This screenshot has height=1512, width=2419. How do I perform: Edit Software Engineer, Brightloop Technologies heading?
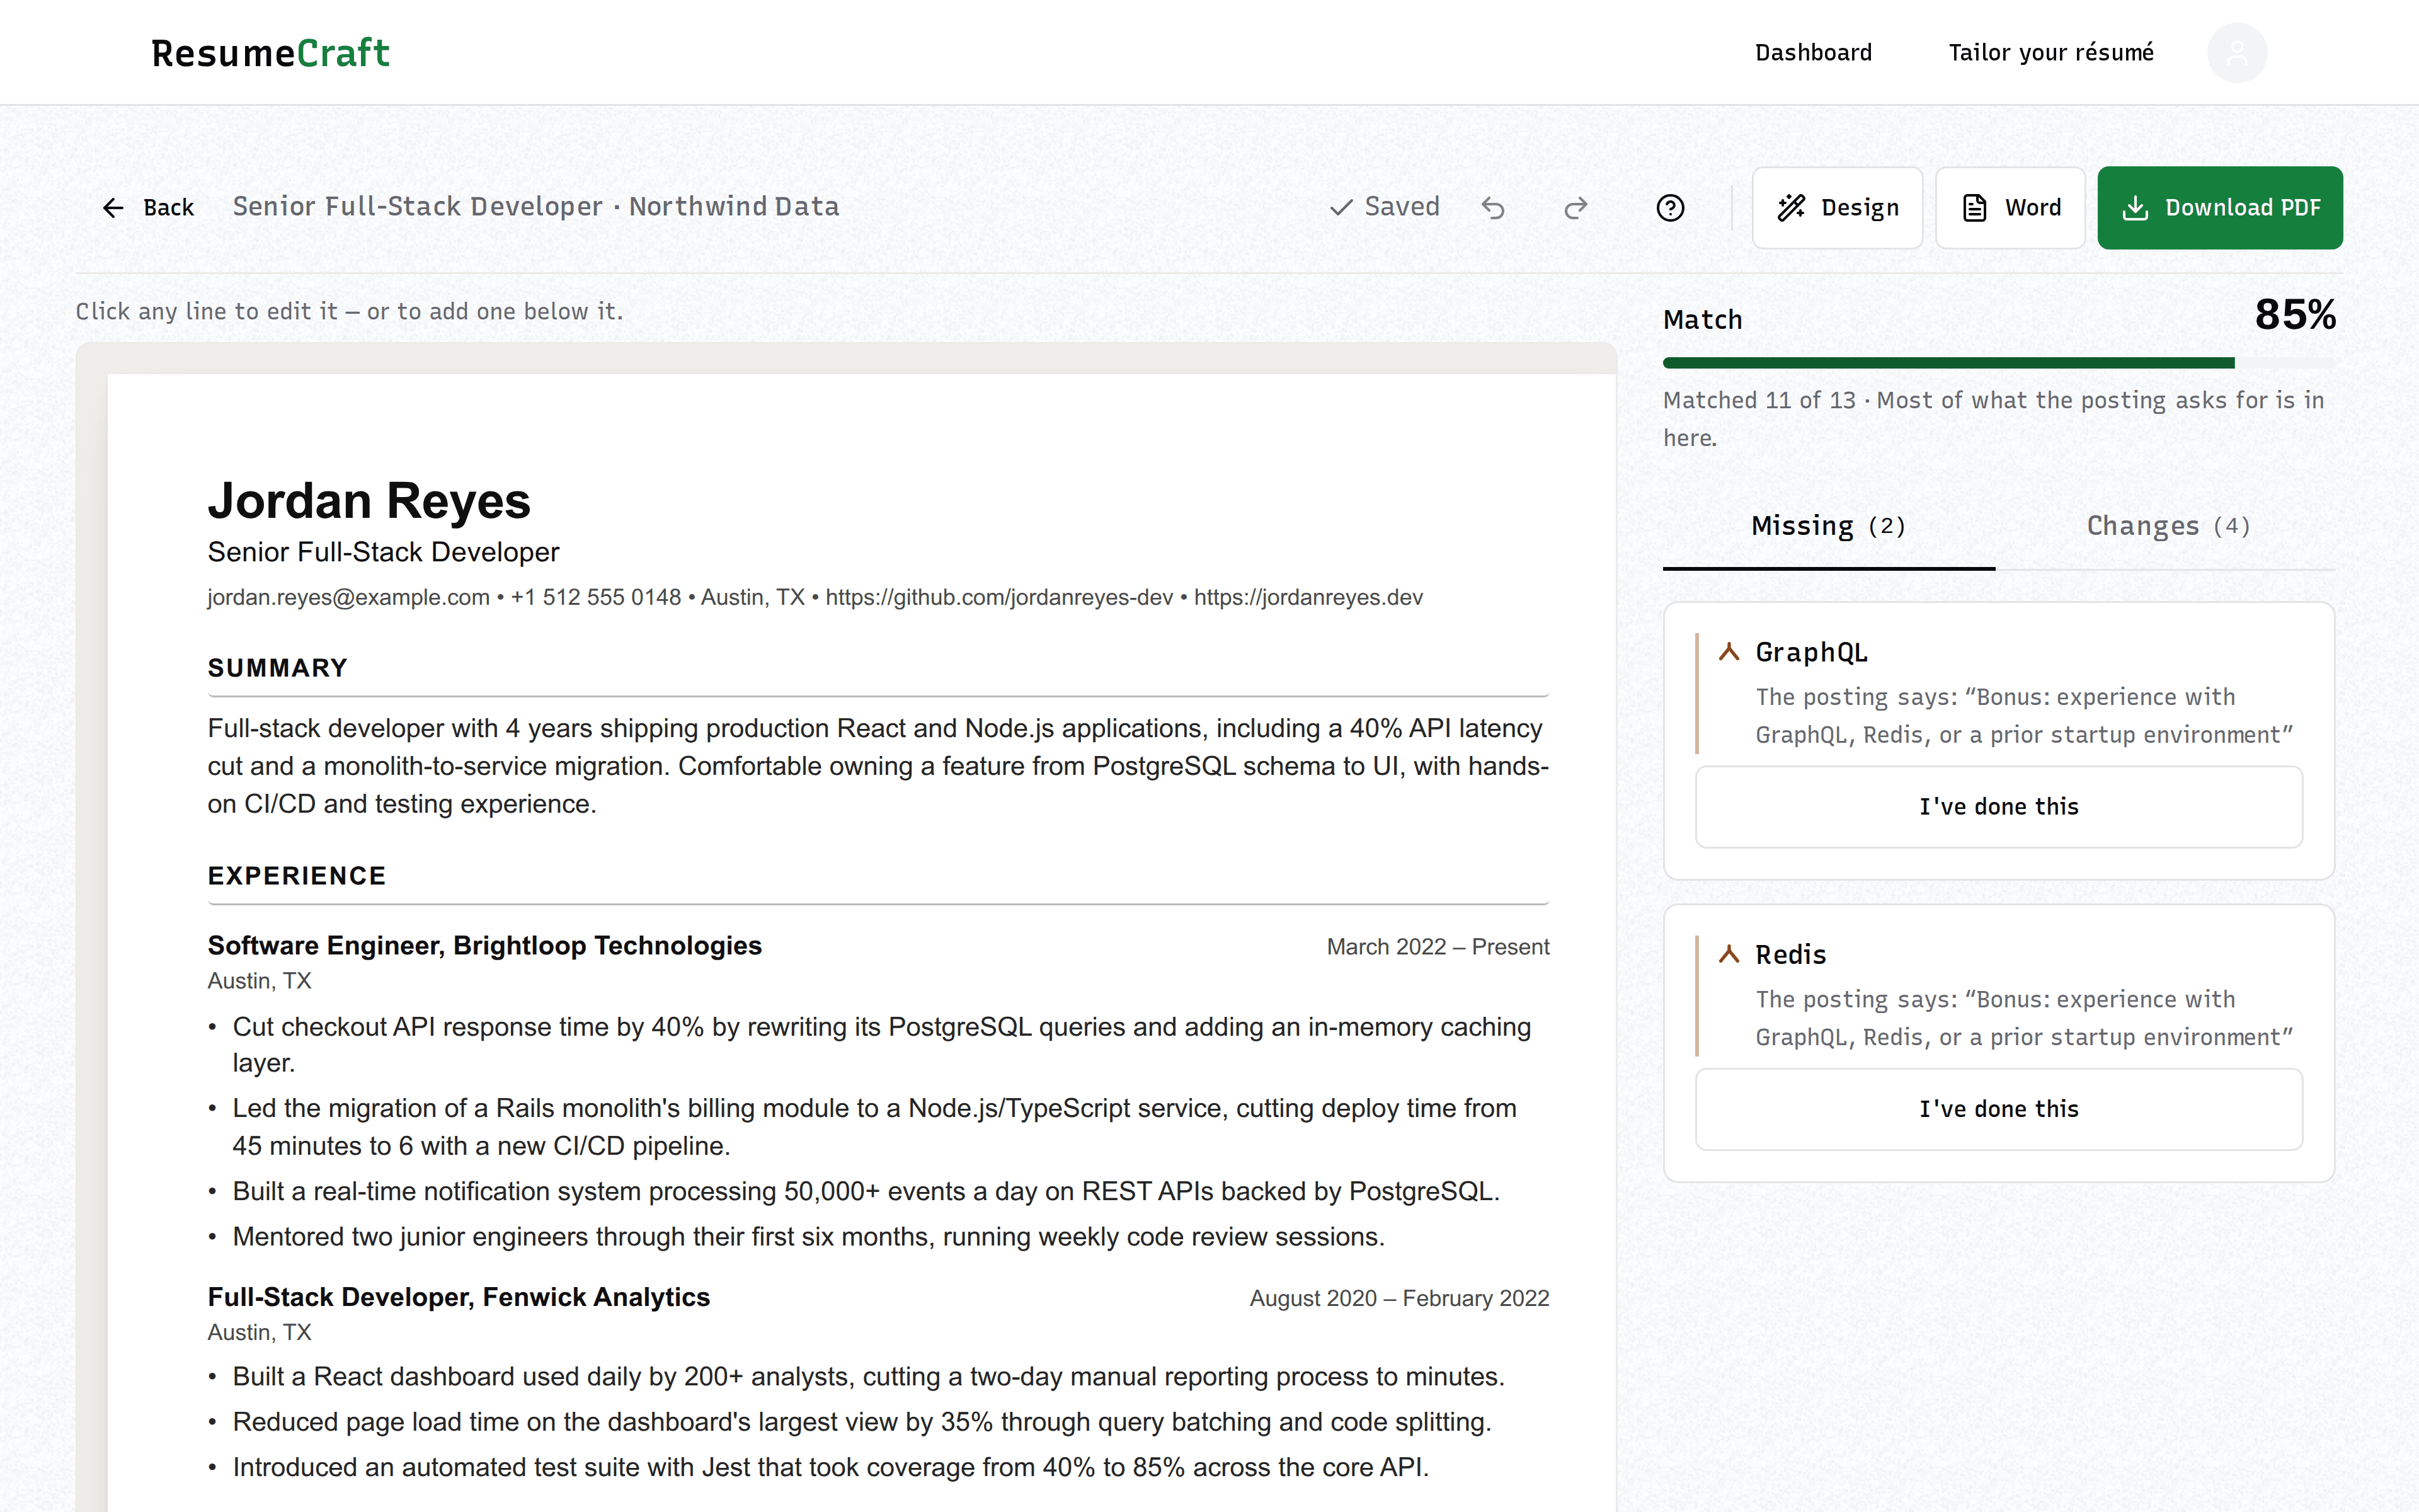click(485, 946)
